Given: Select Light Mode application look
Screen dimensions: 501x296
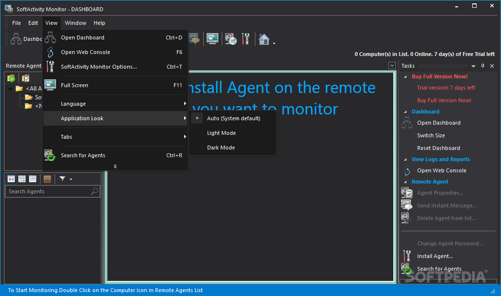Looking at the screenshot, I should (232, 133).
